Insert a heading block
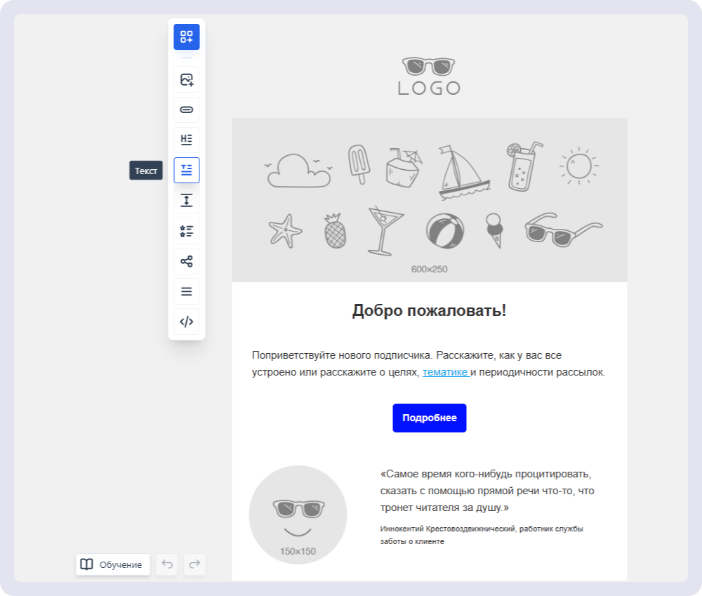 pyautogui.click(x=187, y=140)
